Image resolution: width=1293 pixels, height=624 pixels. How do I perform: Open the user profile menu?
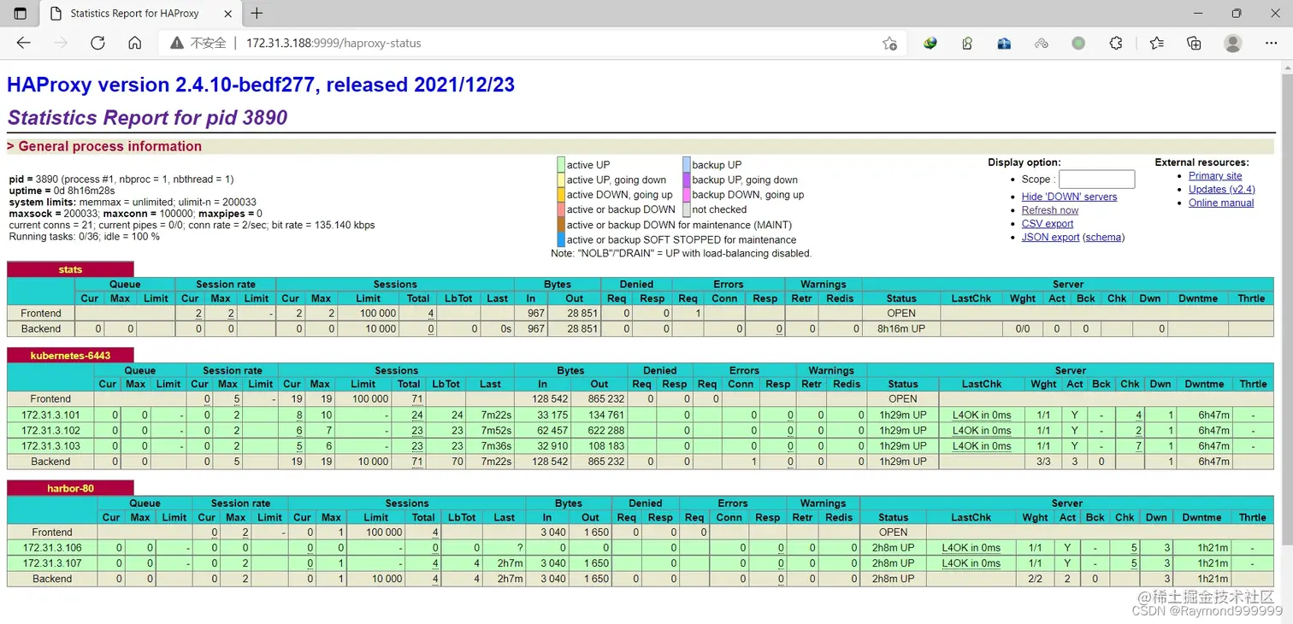[x=1232, y=43]
